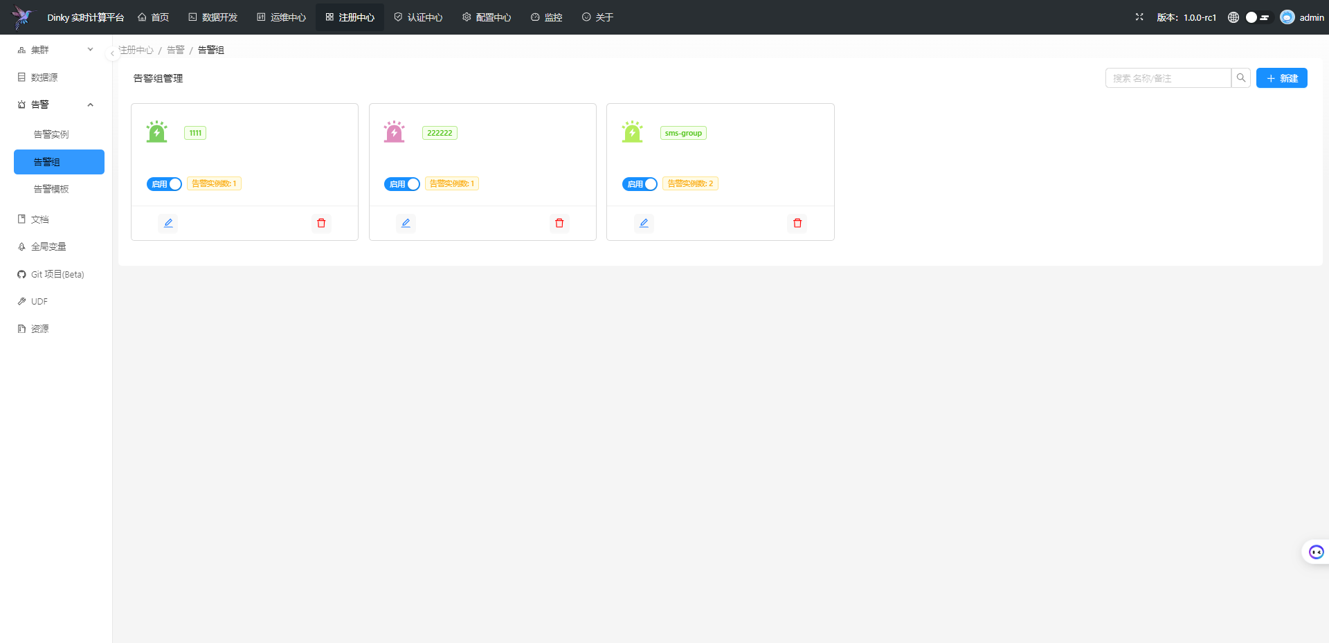Screen dimensions: 1329x643
Task: Delete the sms-group alert group
Action: tap(797, 223)
